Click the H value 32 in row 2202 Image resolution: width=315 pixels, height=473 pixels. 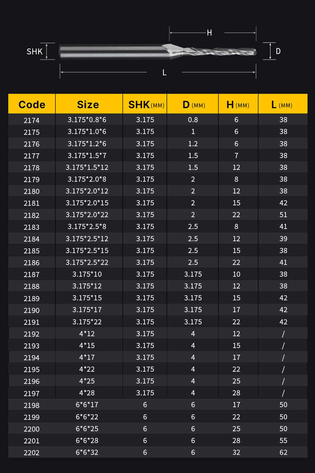pyautogui.click(x=236, y=452)
